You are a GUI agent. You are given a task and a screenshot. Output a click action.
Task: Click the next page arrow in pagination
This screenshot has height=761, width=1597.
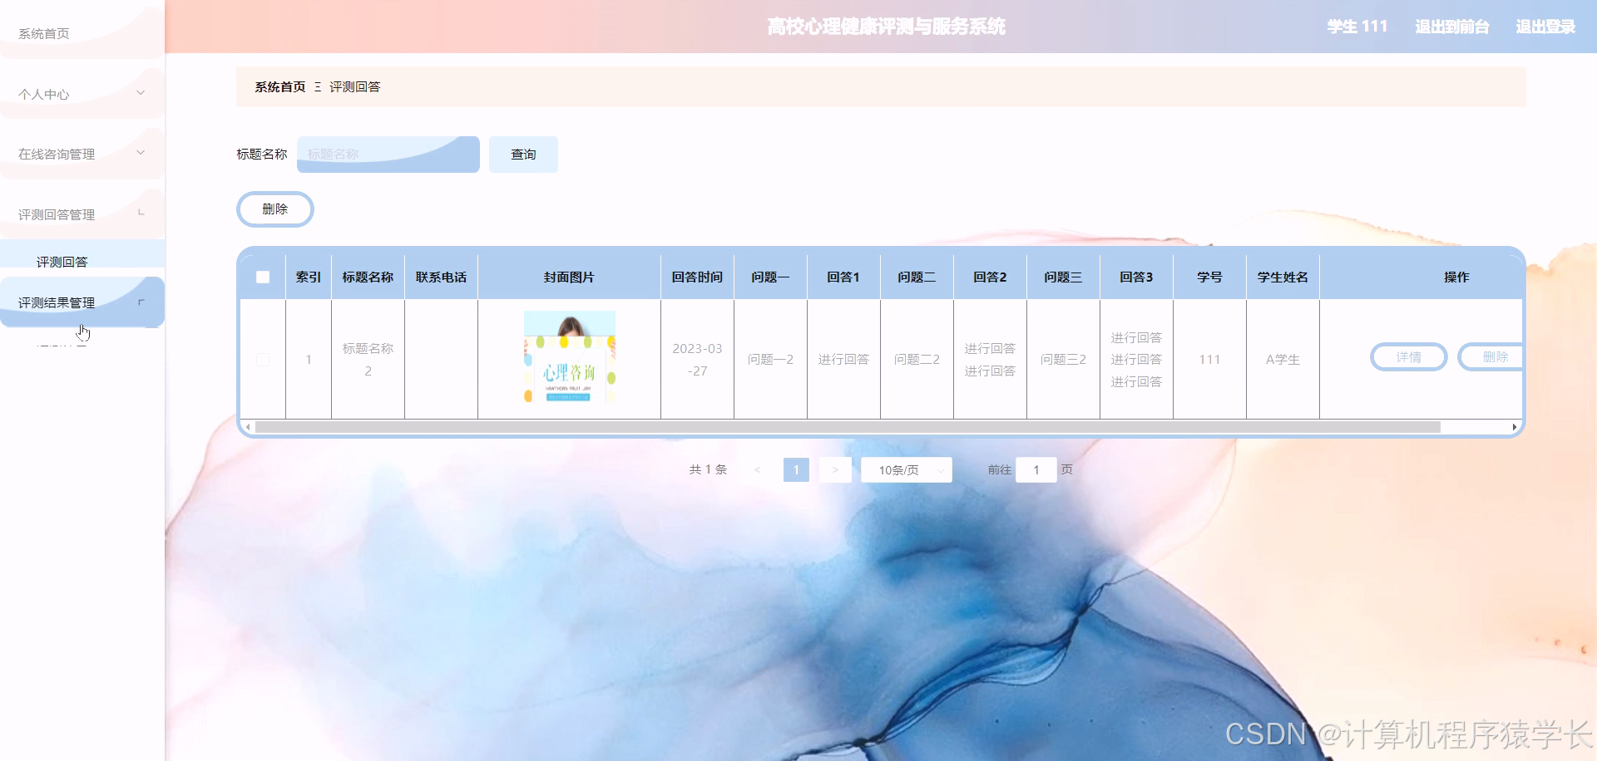pyautogui.click(x=835, y=469)
